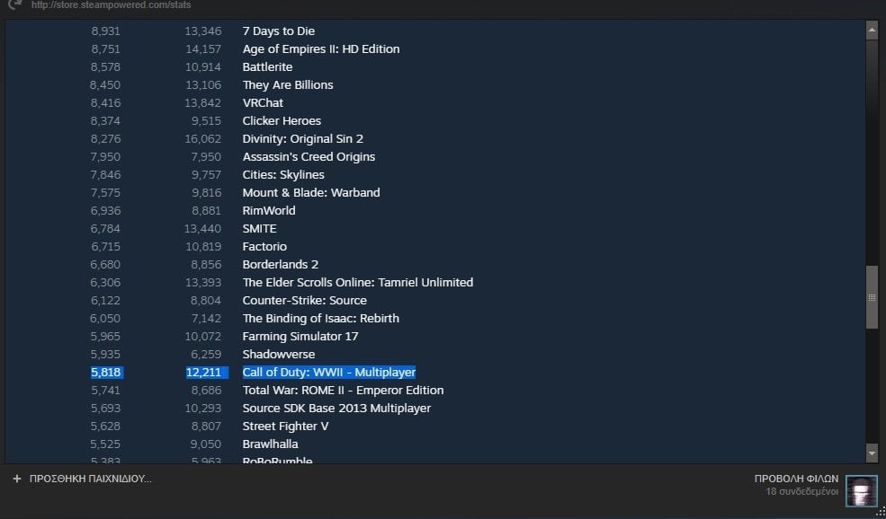Click the 6,936 RimWorld player count
This screenshot has height=519, width=886.
pos(105,210)
